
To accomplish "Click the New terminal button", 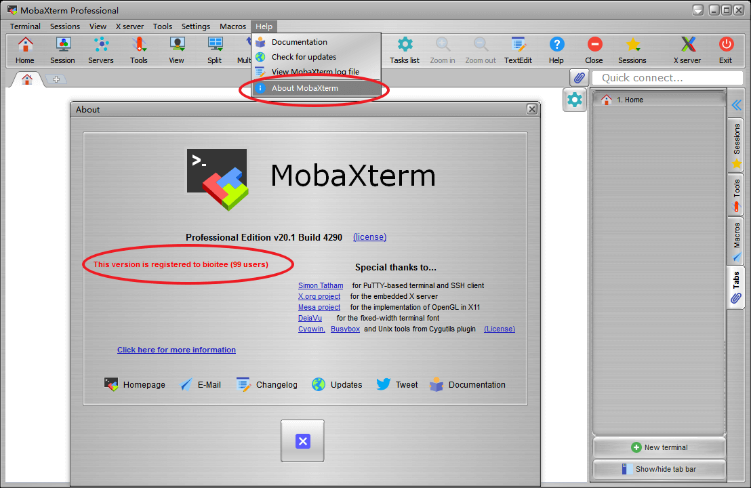I will click(659, 447).
